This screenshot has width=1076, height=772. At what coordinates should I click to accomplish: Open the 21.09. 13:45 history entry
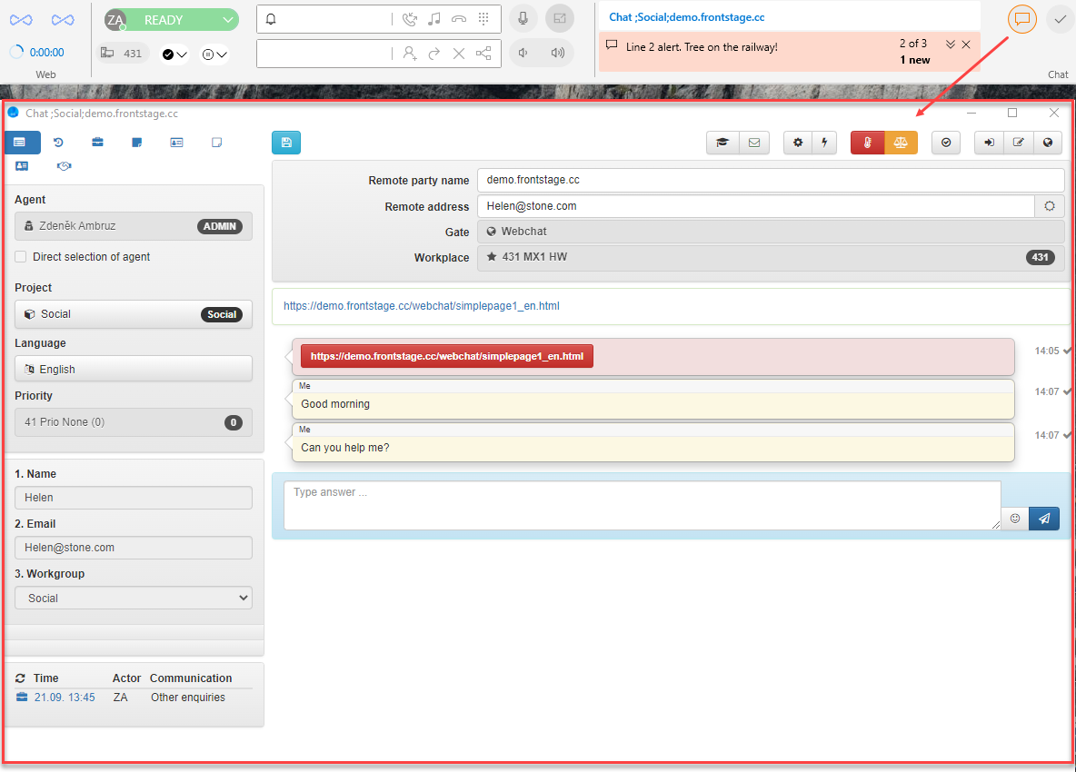[65, 698]
